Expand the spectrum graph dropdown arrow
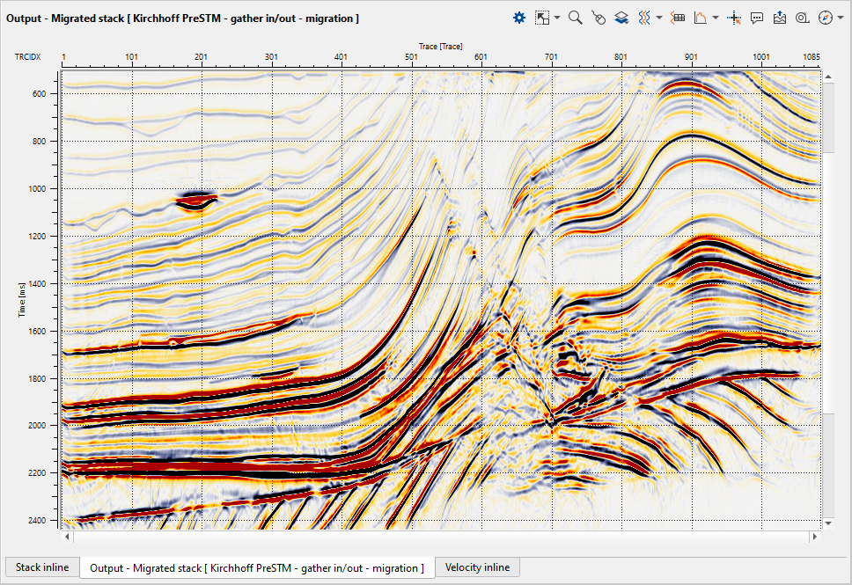 point(716,18)
